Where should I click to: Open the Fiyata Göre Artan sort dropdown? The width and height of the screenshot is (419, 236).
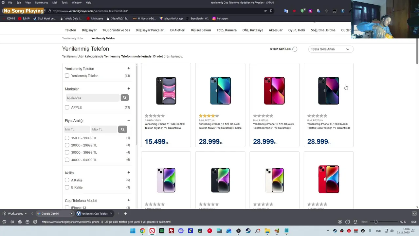pyautogui.click(x=331, y=49)
